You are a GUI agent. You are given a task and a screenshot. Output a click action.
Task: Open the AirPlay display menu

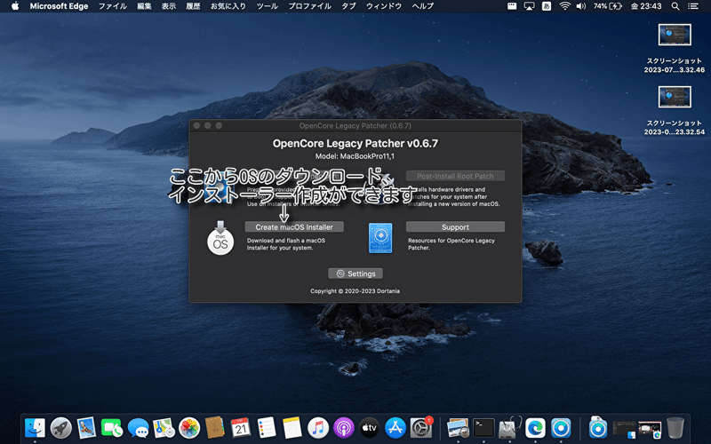[529, 6]
